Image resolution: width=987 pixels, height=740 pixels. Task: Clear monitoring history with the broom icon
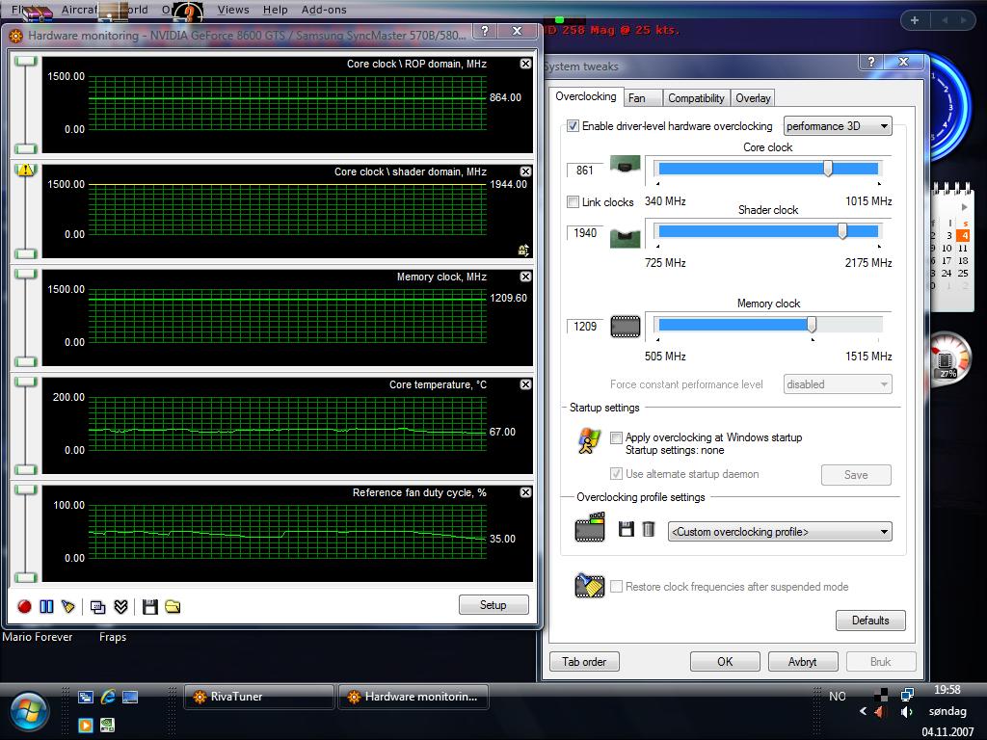point(68,607)
